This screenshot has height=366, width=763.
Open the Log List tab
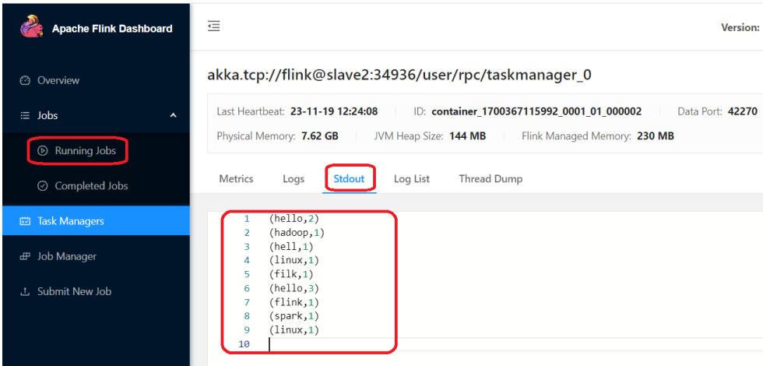click(411, 178)
